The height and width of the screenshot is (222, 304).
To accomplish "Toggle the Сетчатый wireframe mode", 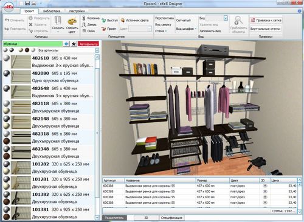I will 184,20.
